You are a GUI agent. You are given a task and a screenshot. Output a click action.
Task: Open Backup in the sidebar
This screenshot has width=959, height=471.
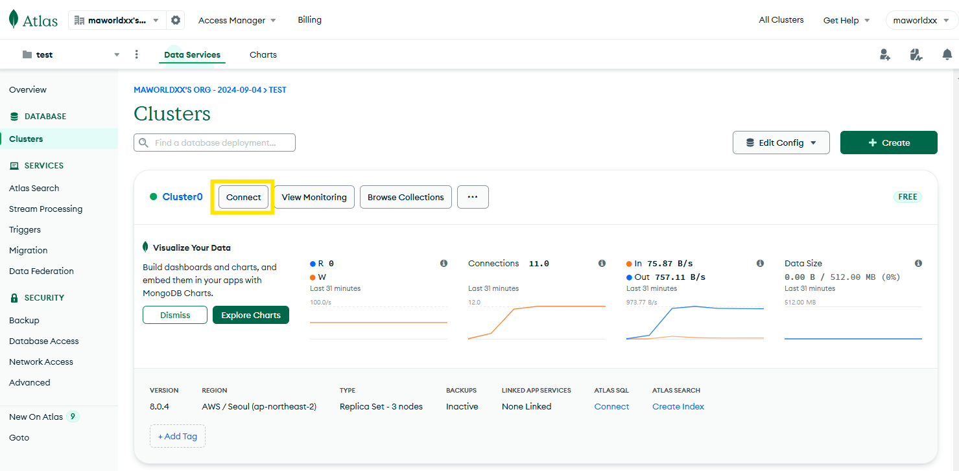24,320
